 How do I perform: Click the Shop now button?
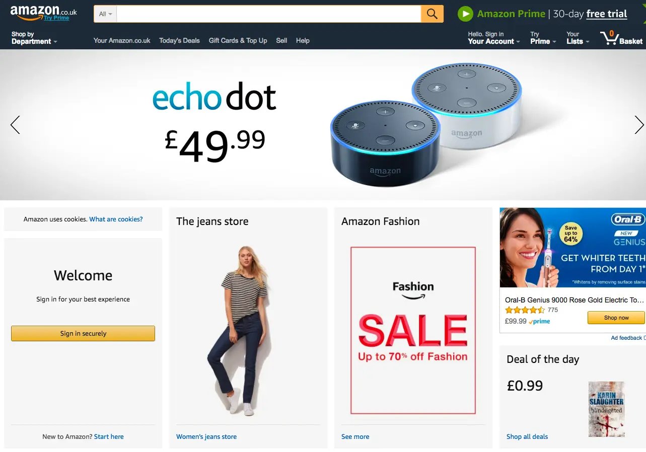[616, 318]
